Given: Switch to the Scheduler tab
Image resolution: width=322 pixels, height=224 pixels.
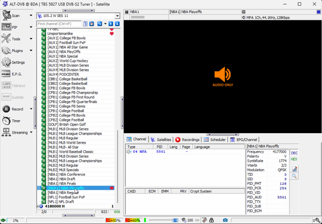Looking at the screenshot, I should [215, 140].
